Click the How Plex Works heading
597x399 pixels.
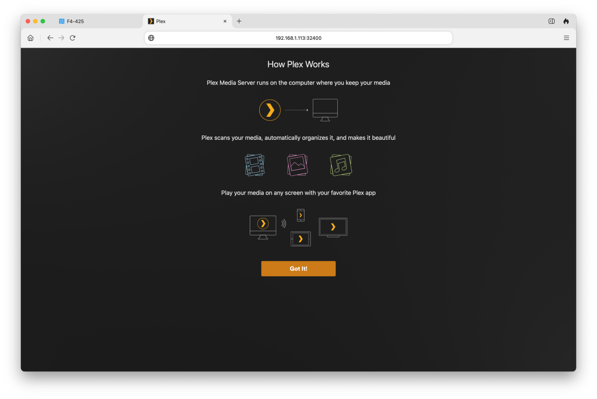tap(298, 64)
